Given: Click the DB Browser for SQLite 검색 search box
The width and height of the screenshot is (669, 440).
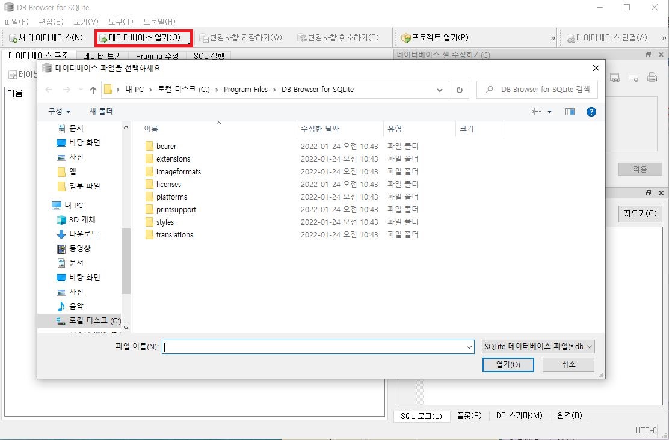Looking at the screenshot, I should point(537,90).
